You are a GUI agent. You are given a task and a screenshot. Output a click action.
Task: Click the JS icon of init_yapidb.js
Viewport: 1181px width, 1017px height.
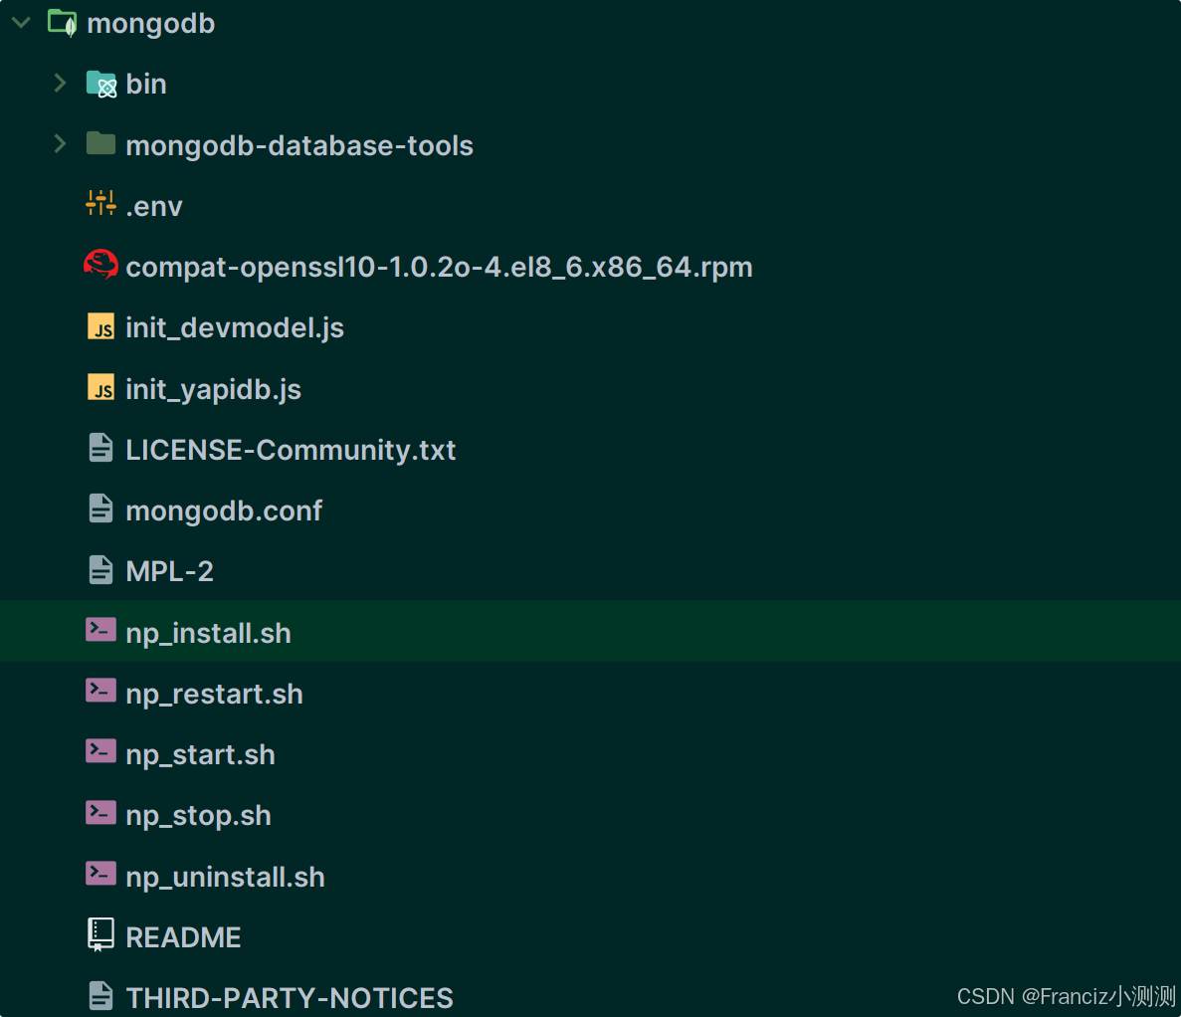pos(100,388)
